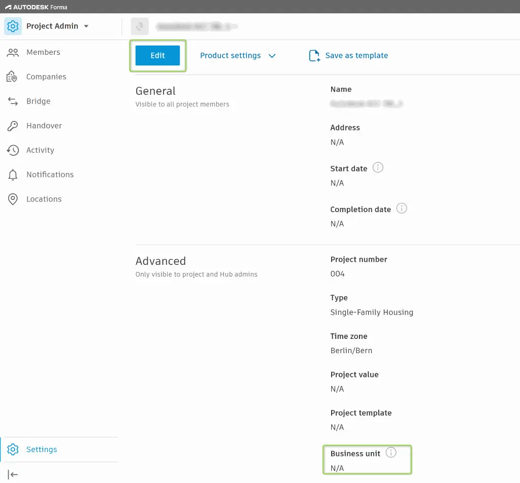Screen dimensions: 520x483
Task: Click the Settings gear icon in sidebar
Action: tap(13, 450)
